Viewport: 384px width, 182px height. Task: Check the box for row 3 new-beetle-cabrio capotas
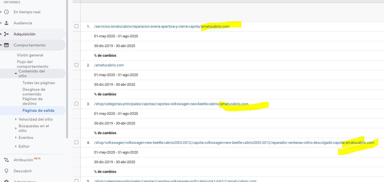[x=77, y=104]
